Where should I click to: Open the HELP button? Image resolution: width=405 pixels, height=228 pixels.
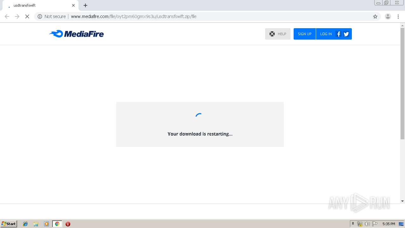(x=278, y=34)
